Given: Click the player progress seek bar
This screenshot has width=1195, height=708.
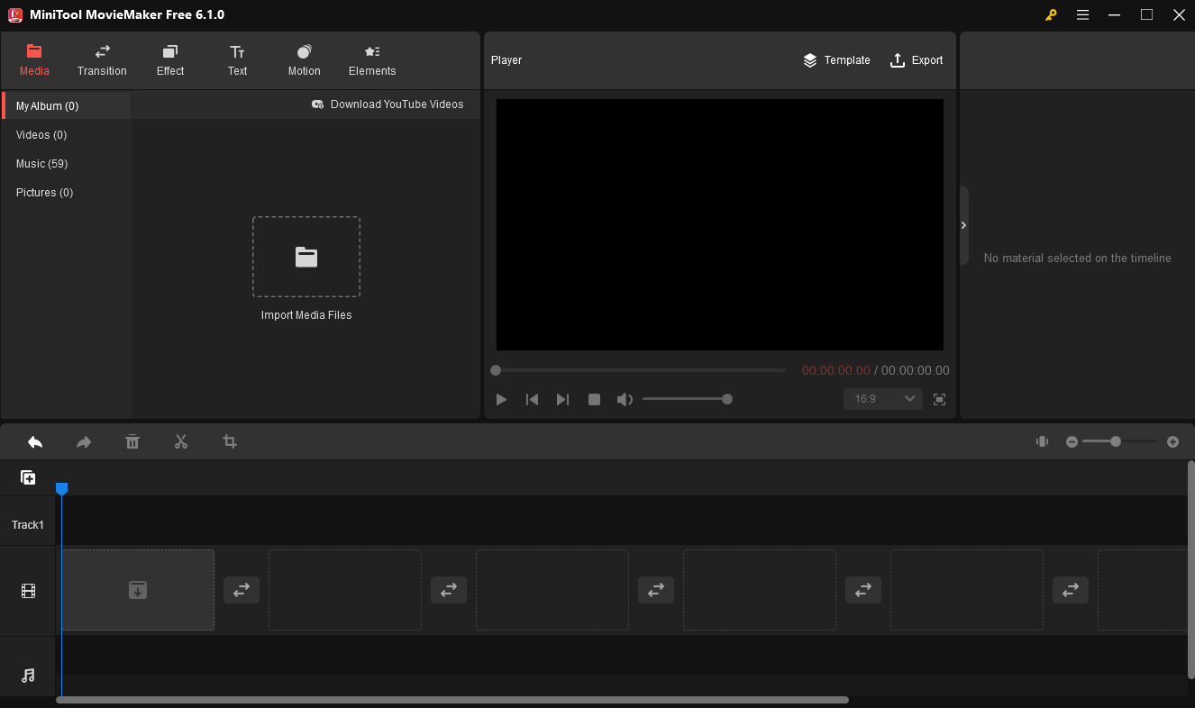Looking at the screenshot, I should click(639, 370).
